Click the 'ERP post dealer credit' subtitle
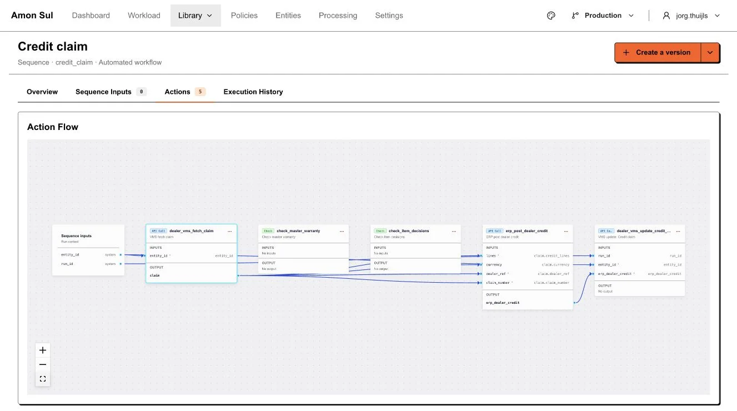Image resolution: width=737 pixels, height=411 pixels. tap(503, 237)
